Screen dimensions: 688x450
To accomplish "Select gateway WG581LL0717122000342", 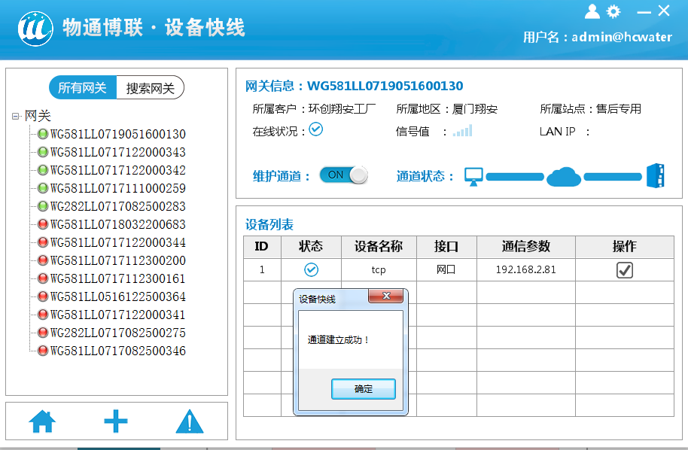I will pyautogui.click(x=117, y=170).
